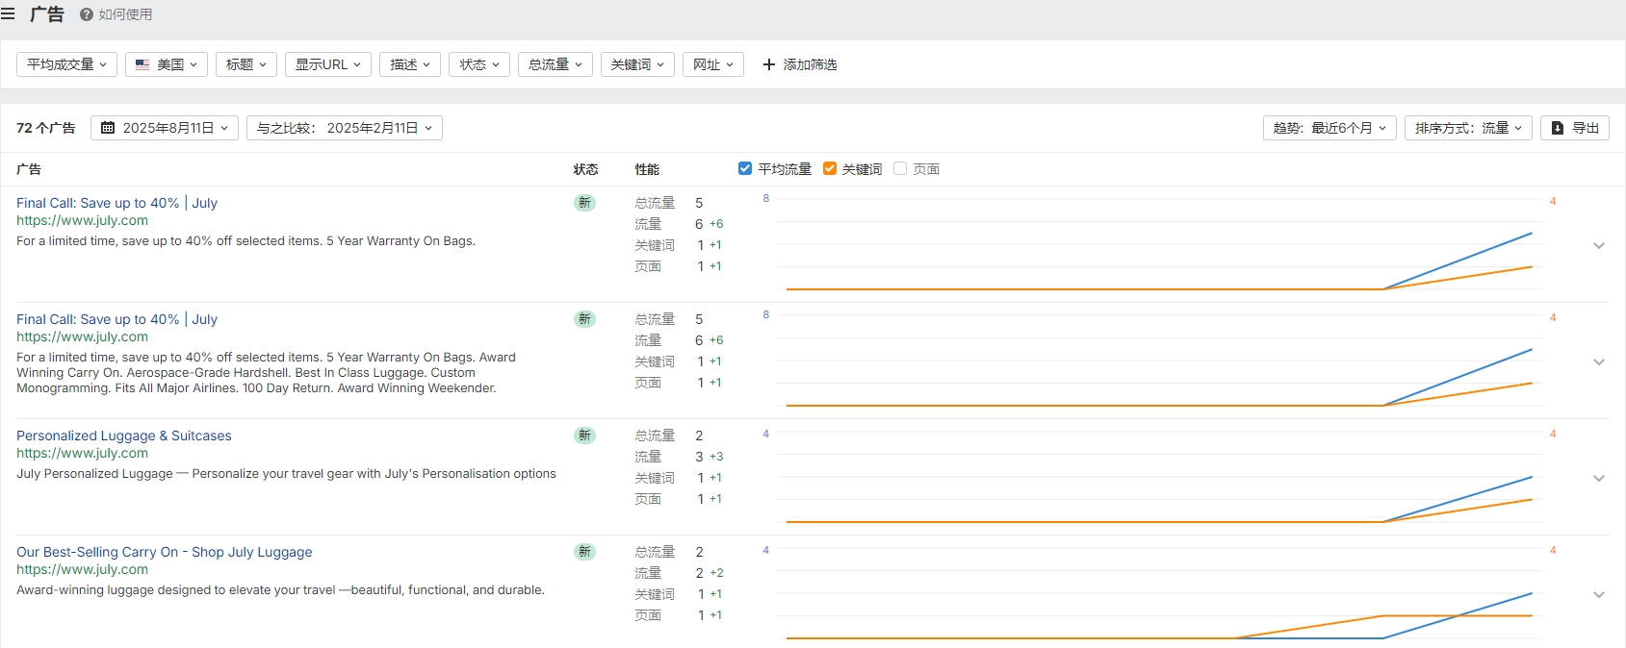Screen dimensions: 1626x648
Task: Open the 与之比较 2025年2月11日 dropdown
Action: point(345,128)
